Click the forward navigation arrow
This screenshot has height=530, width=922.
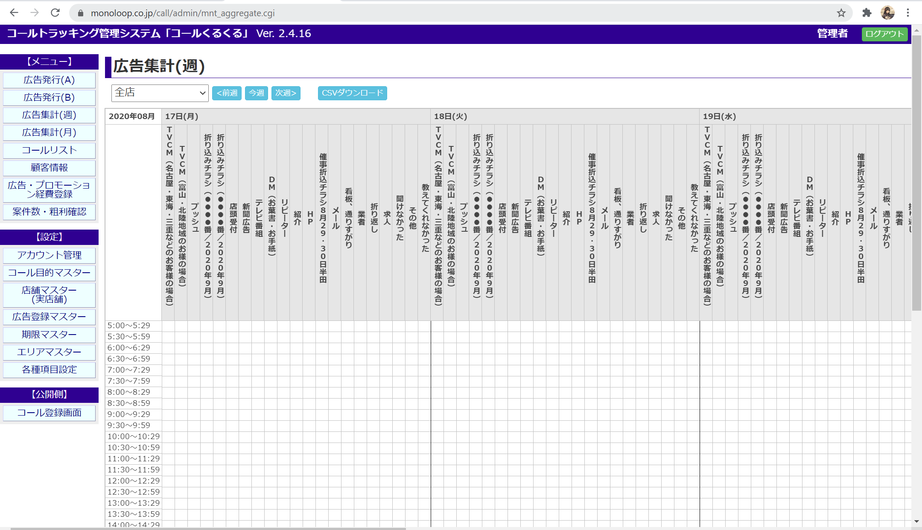click(35, 13)
